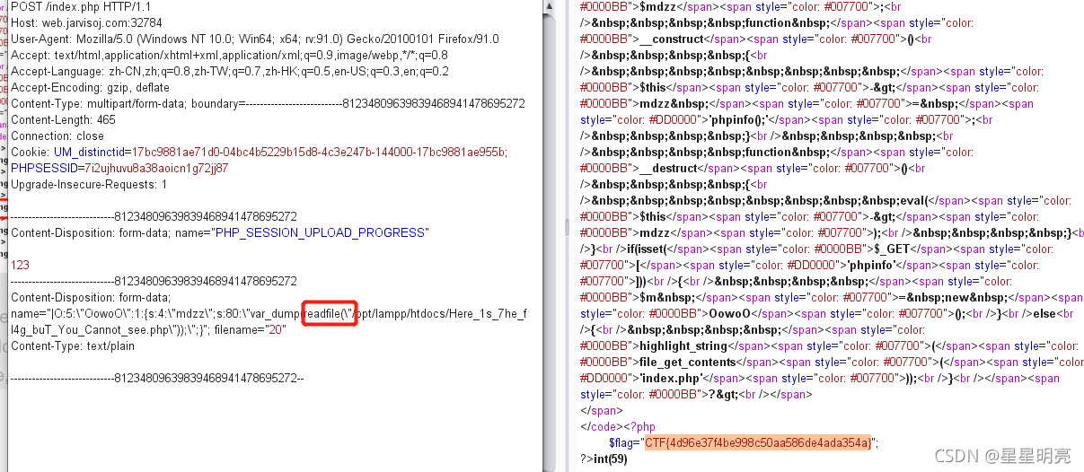Screen dimensions: 1084x472
Task: Click the Cookie UM_distinctid value
Action: (x=320, y=153)
